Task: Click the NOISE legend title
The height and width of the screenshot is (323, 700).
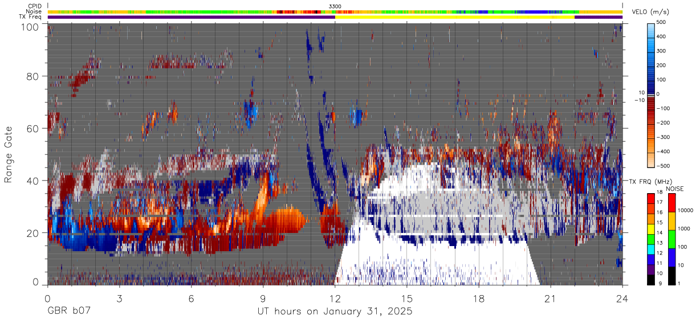Action: pyautogui.click(x=675, y=189)
